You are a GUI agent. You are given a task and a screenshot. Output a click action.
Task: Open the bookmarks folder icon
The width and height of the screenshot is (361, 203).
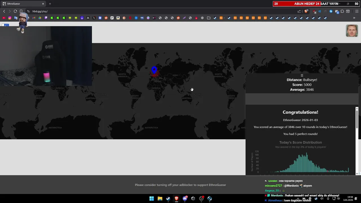coord(208,18)
